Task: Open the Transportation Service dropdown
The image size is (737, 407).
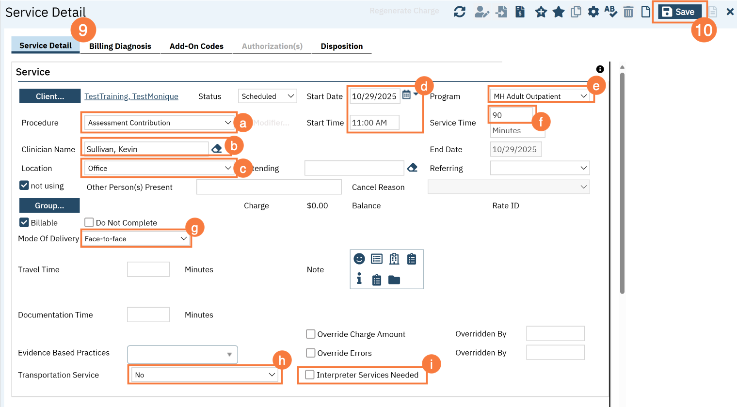Action: [205, 375]
